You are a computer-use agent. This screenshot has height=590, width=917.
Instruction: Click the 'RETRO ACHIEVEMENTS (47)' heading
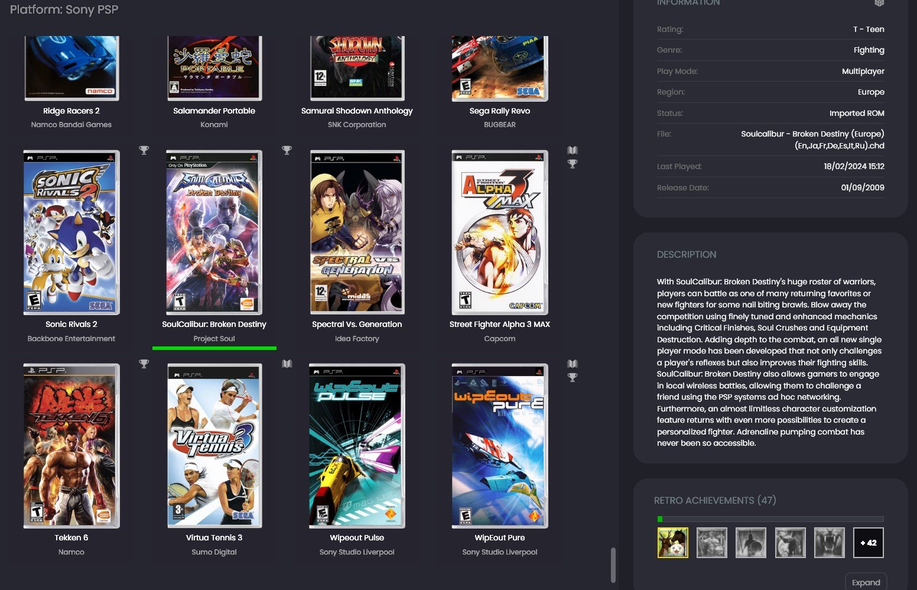coord(715,501)
